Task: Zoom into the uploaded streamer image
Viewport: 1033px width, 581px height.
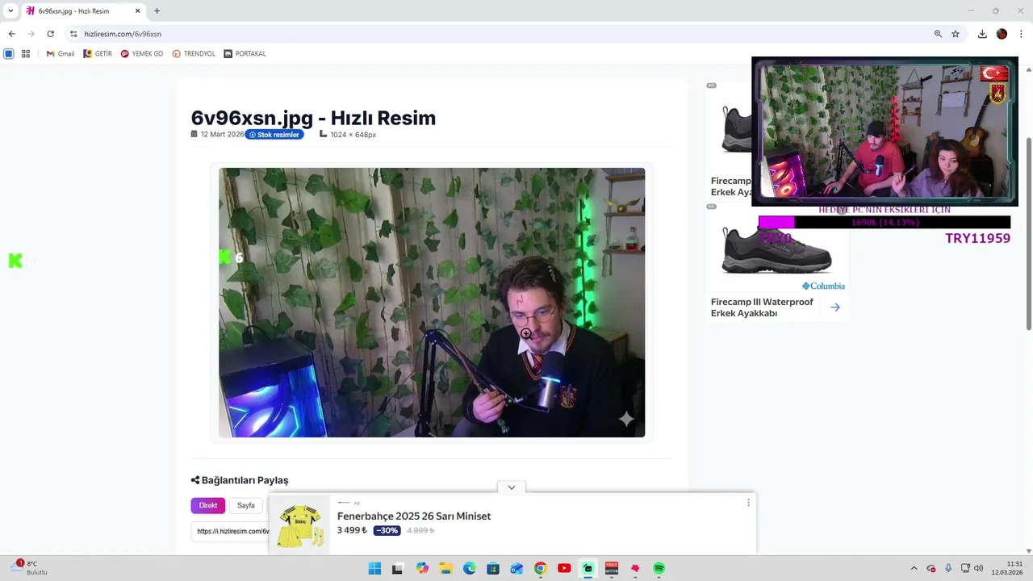Action: [432, 303]
